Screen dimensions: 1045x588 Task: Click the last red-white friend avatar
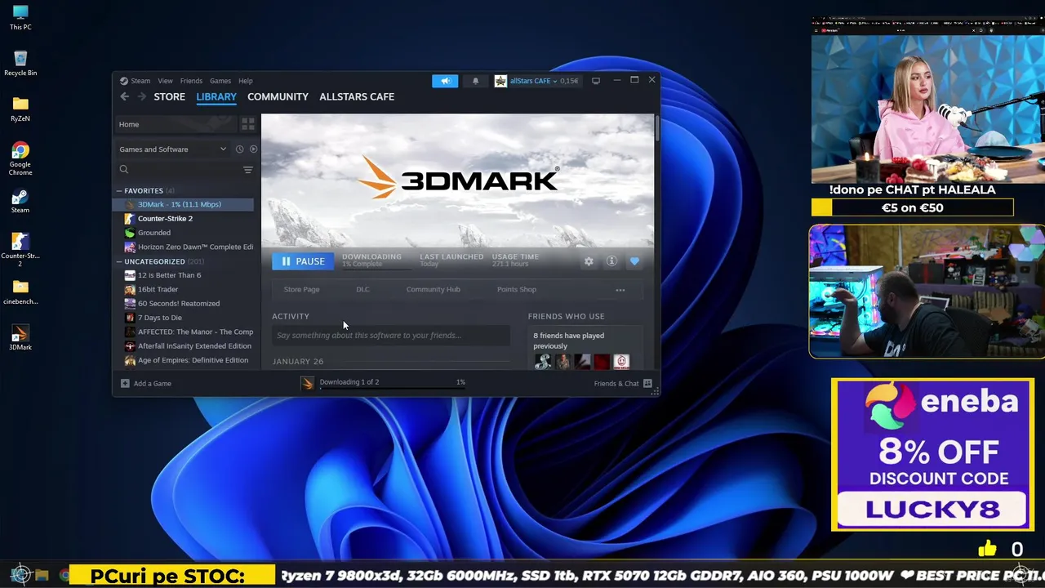(621, 362)
